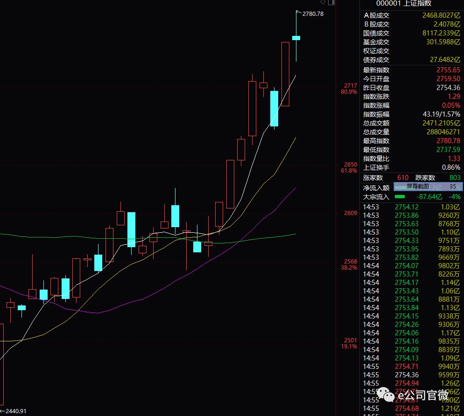
Task: Click the green 大宗流入 flow bar
Action: (x=400, y=197)
